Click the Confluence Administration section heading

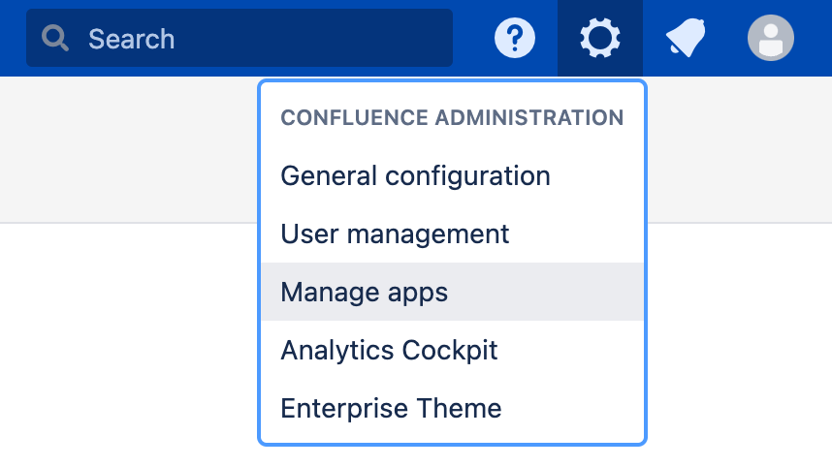point(452,118)
